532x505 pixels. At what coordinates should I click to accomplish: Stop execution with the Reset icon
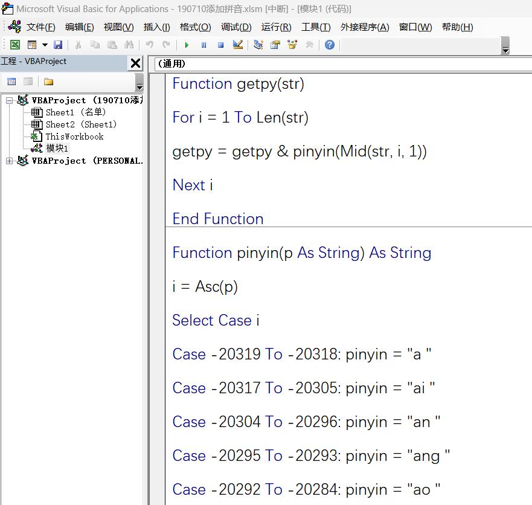pos(220,45)
